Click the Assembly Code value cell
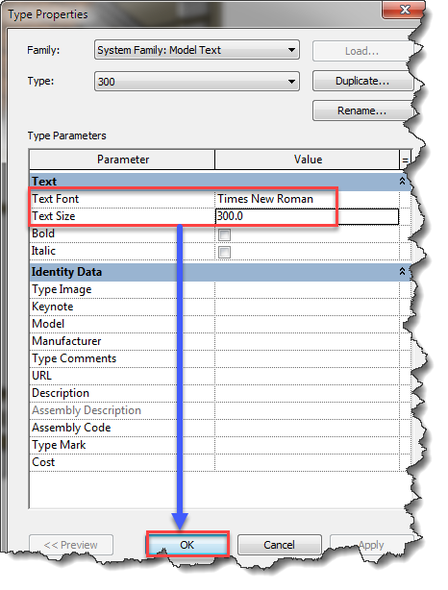This screenshot has width=448, height=590. (x=307, y=428)
